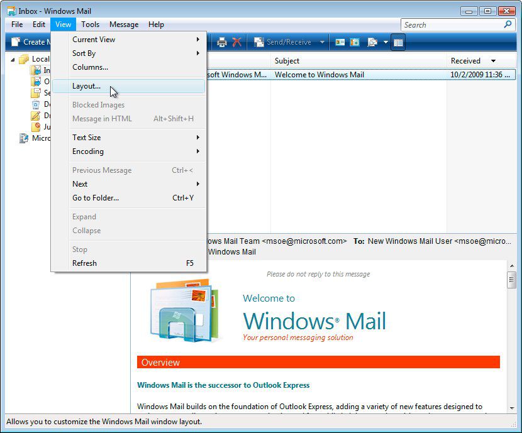Viewport: 522px width, 433px height.
Task: Toggle the folder list toolbar icon
Action: tap(398, 42)
